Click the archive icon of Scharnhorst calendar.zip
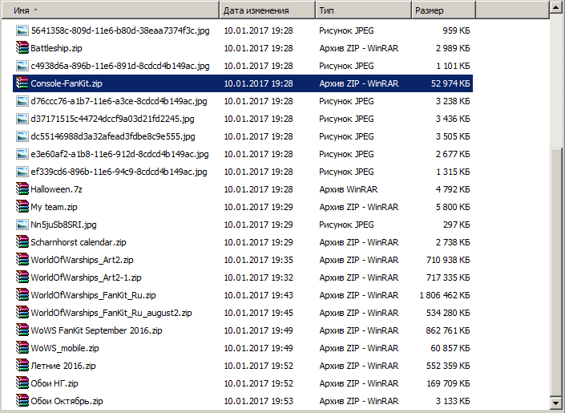This screenshot has width=565, height=413. point(22,242)
